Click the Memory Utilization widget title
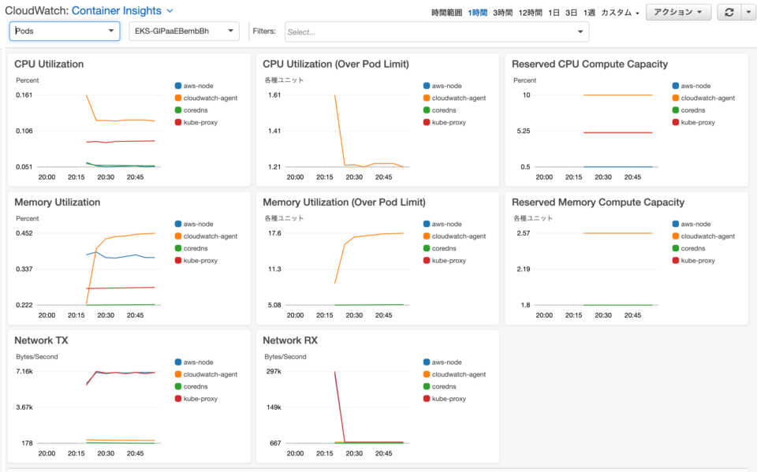Screen dimensions: 757x472 point(58,203)
